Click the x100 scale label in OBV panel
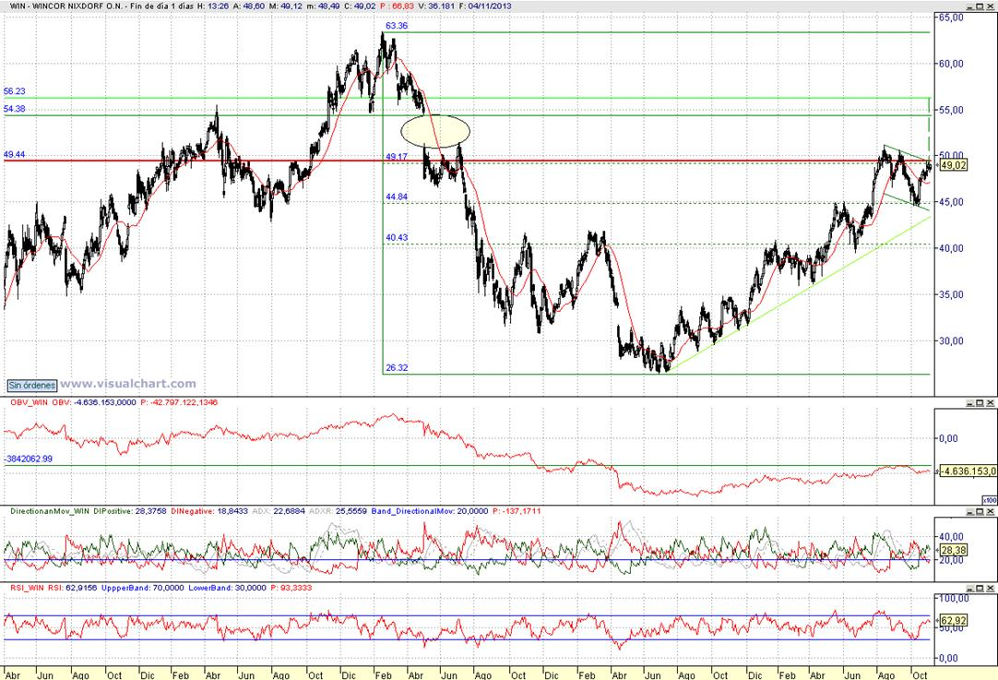The image size is (998, 680). coord(990,500)
